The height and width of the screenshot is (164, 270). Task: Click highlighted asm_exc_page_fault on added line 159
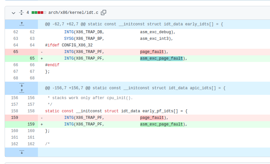pyautogui.click(x=161, y=124)
